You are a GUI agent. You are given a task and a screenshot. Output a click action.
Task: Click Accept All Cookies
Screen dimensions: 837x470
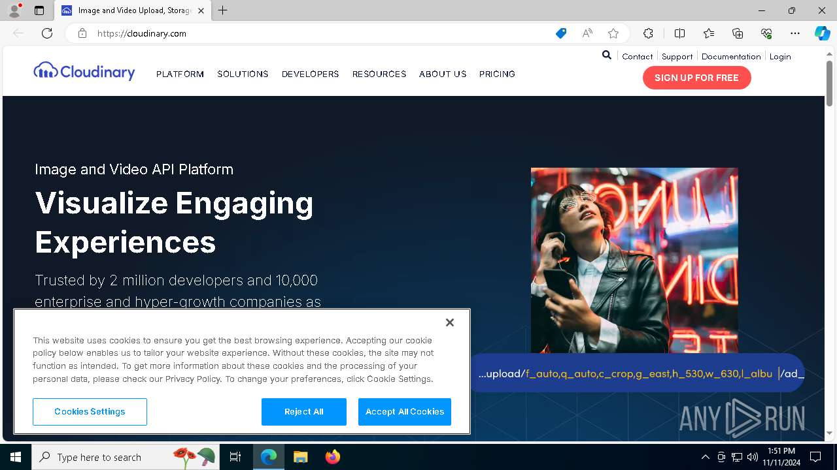(405, 412)
